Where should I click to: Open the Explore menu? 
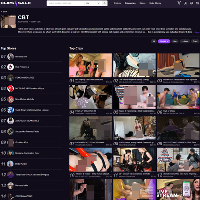[x=117, y=3]
